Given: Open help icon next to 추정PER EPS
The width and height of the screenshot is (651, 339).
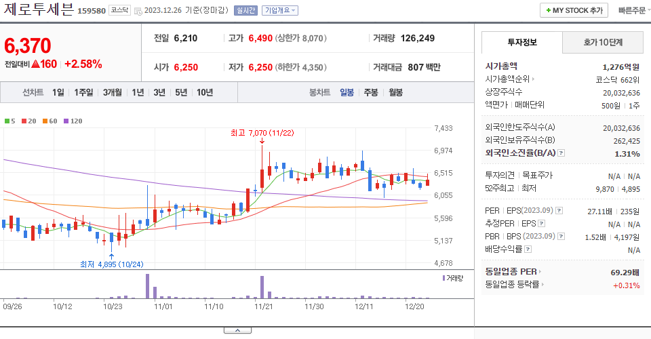Looking at the screenshot, I should pos(541,224).
